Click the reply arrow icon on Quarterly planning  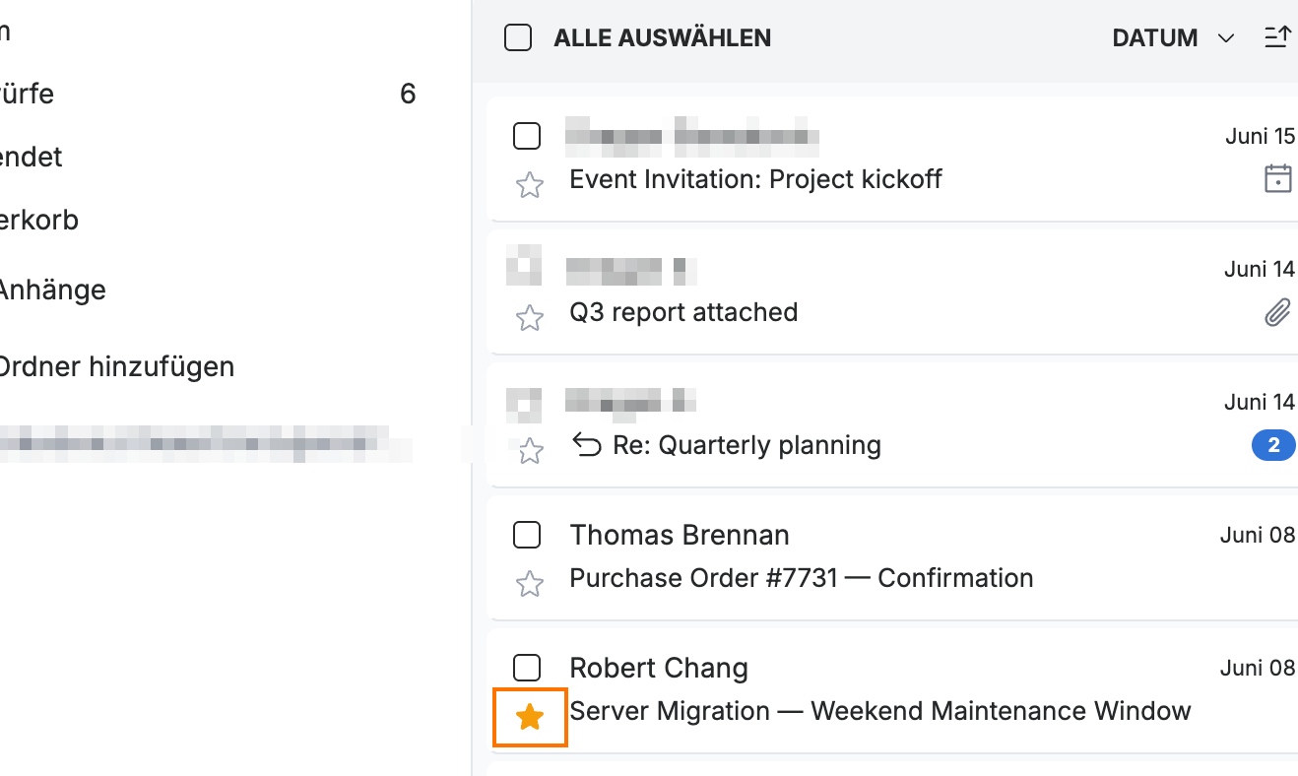pyautogui.click(x=587, y=446)
